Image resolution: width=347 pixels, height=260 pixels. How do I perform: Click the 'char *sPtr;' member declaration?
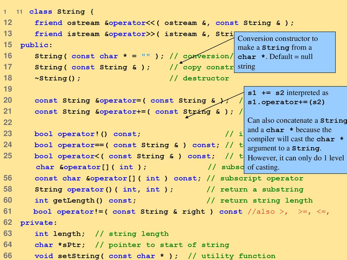click(60, 245)
